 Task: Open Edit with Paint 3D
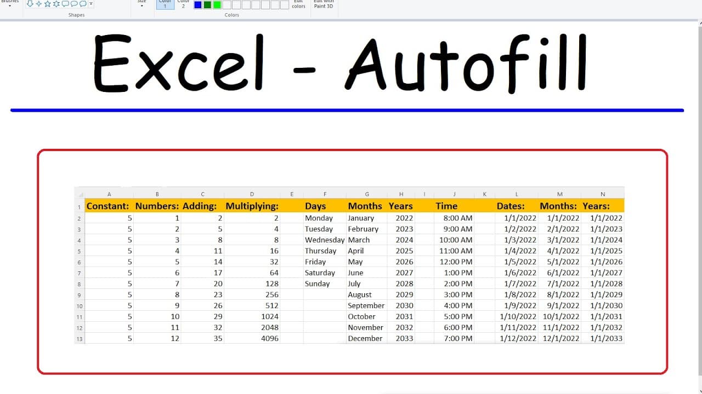point(324,4)
